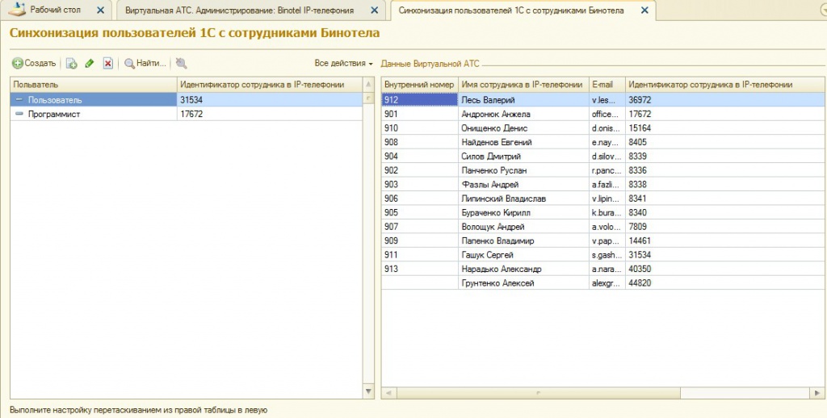827x418 pixels.
Task: Click the red X delete icon
Action: (107, 63)
